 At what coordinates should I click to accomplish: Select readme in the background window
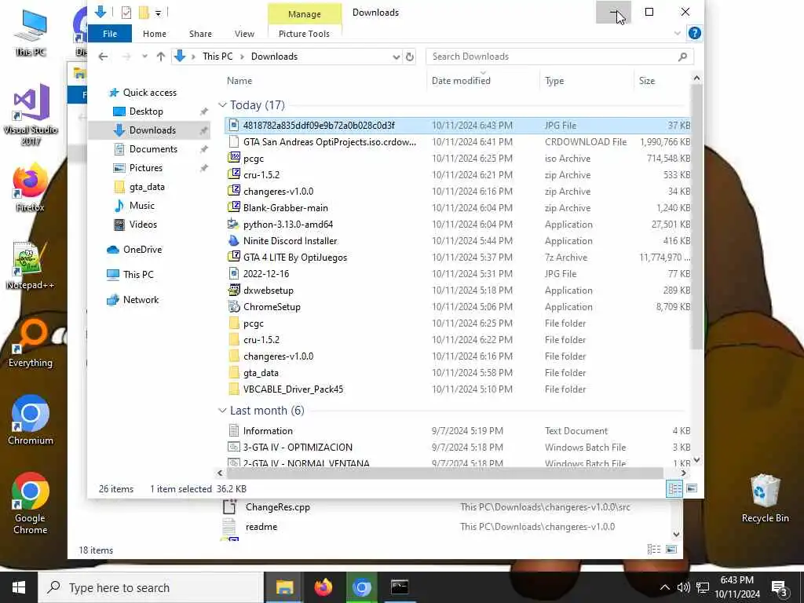pos(261,527)
